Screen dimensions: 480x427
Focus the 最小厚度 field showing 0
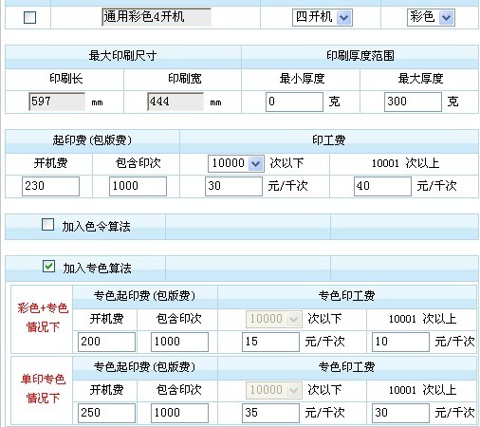[294, 102]
